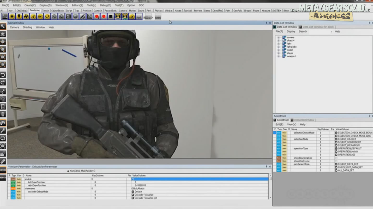
Task: Open the Create(C) main menu
Action: click(x=30, y=5)
